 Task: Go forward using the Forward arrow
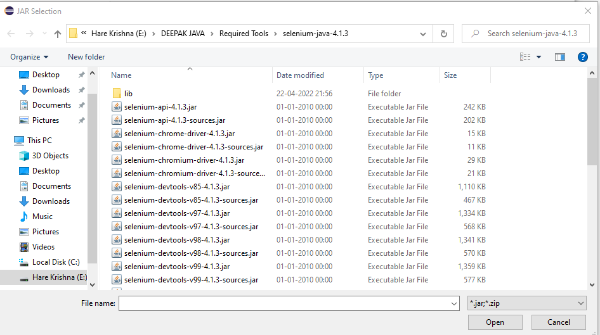click(x=29, y=34)
